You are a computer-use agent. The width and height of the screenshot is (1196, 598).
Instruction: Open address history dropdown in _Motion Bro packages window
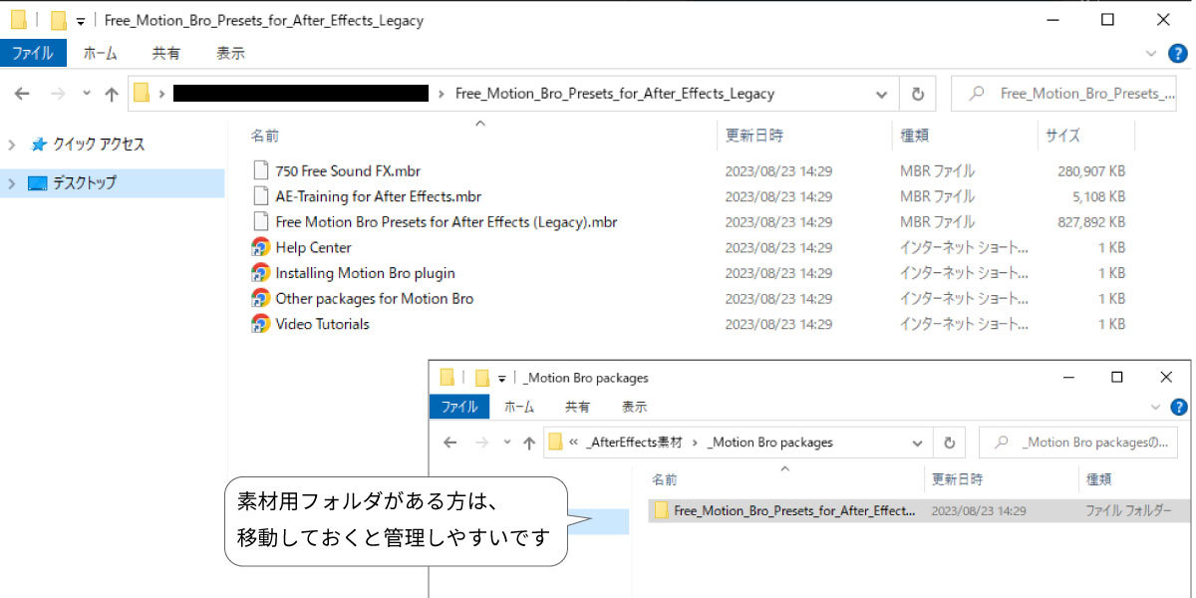click(916, 443)
